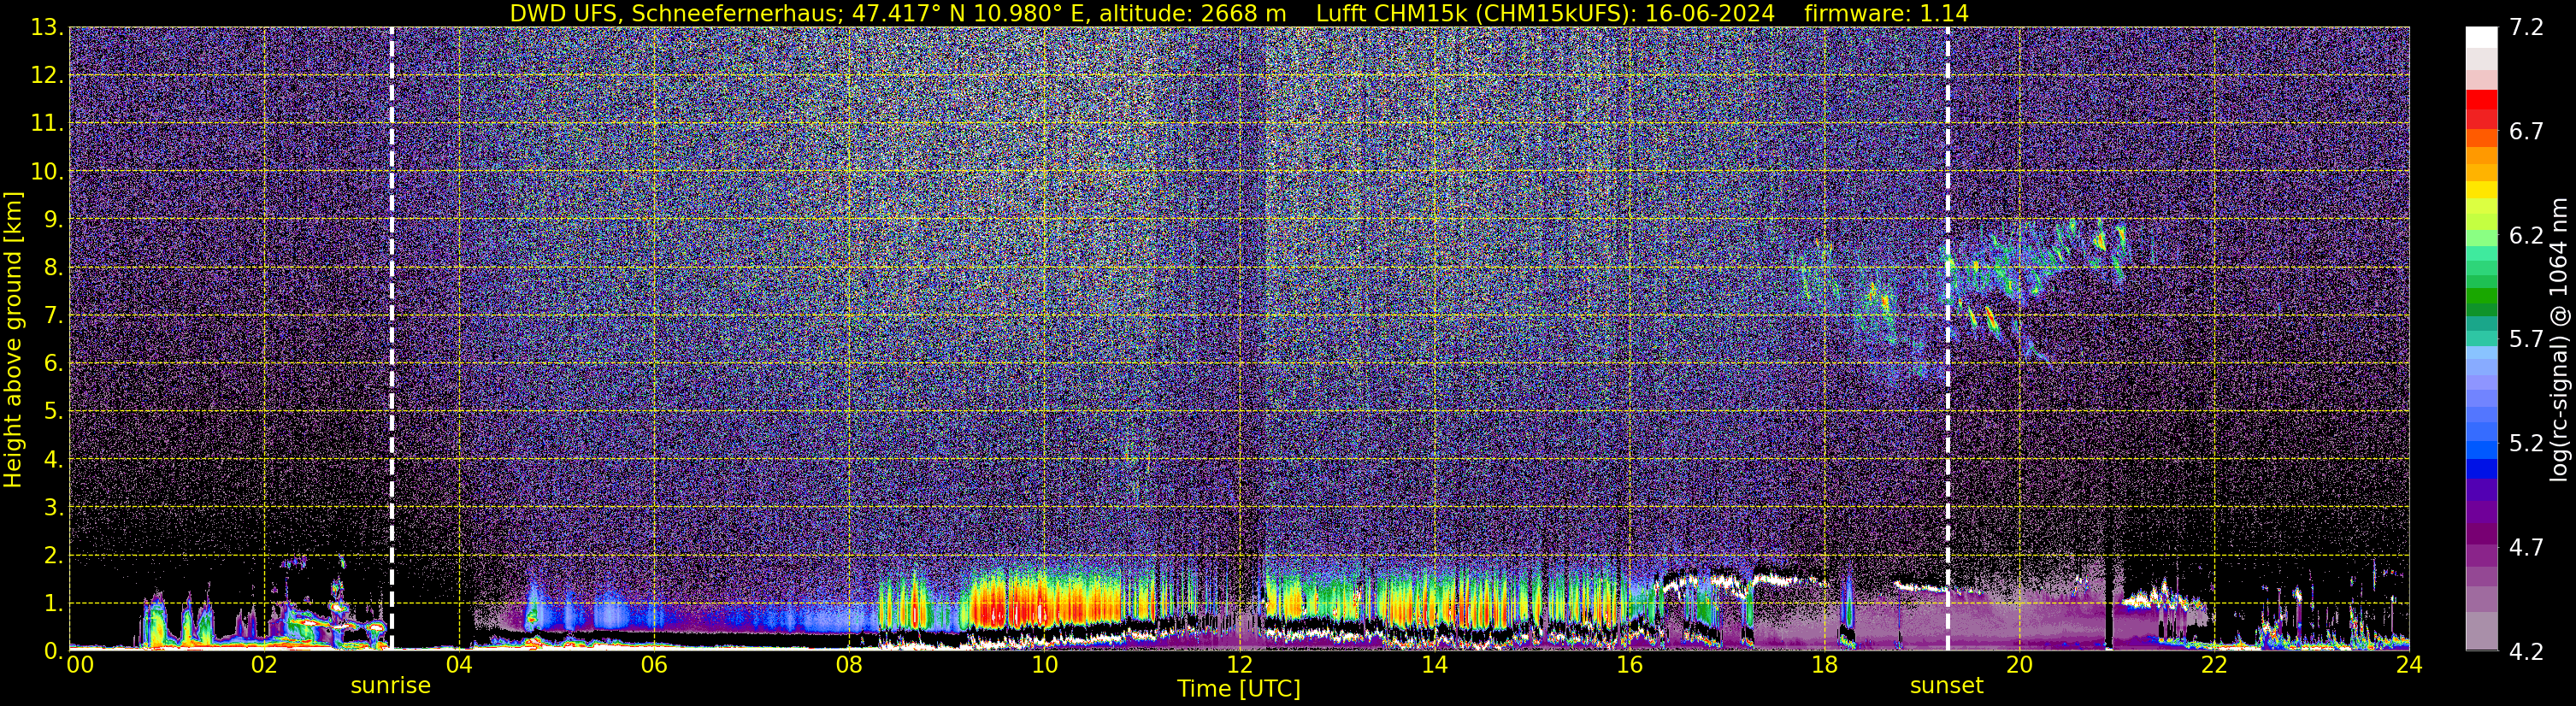2576x706 pixels.
Task: Click the sunrise dashed white vertical line
Action: pyautogui.click(x=391, y=338)
